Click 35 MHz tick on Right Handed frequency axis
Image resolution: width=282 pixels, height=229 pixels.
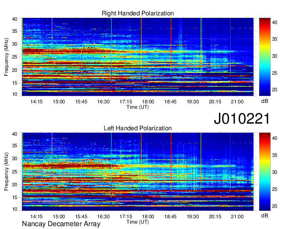coord(15,31)
